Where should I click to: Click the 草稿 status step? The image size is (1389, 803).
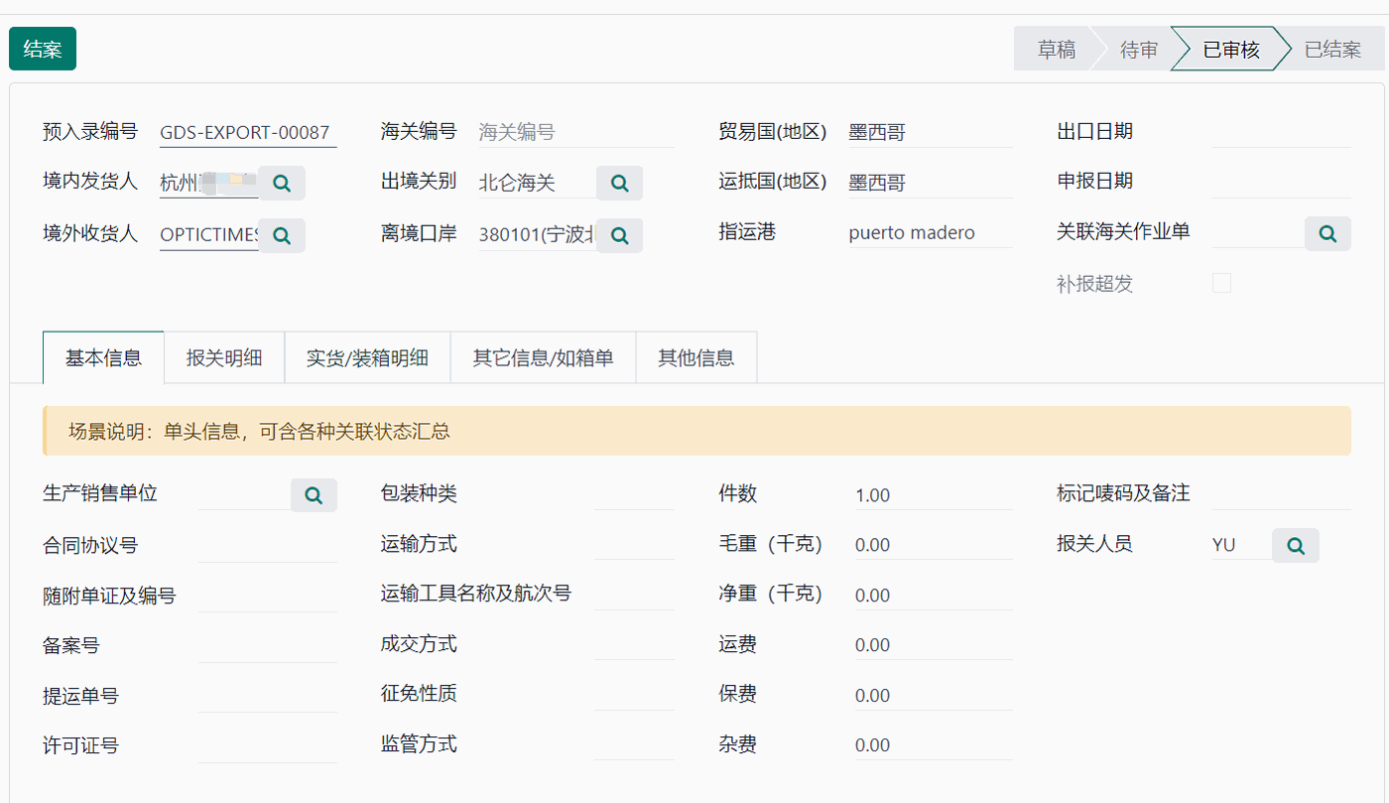coord(1055,48)
